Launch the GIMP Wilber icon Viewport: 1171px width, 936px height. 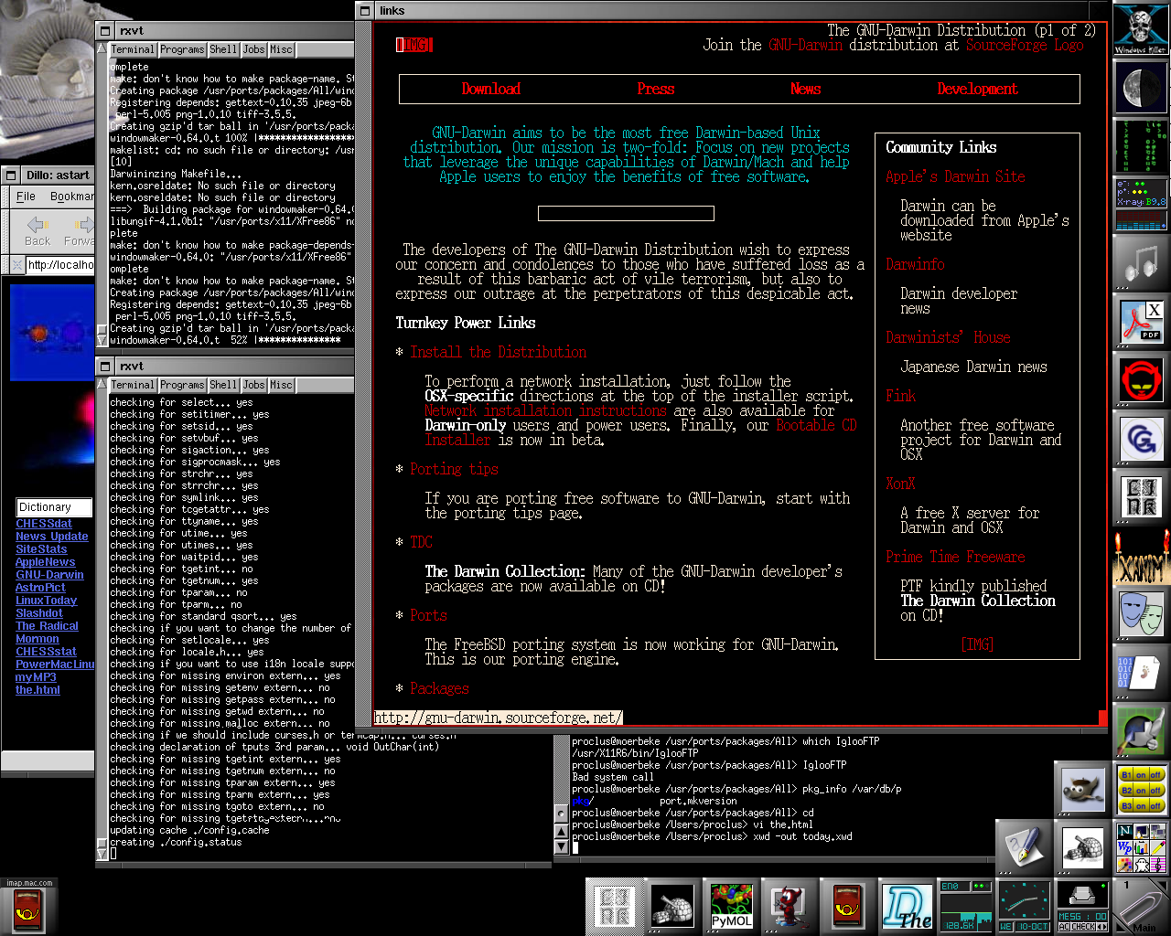click(1082, 789)
